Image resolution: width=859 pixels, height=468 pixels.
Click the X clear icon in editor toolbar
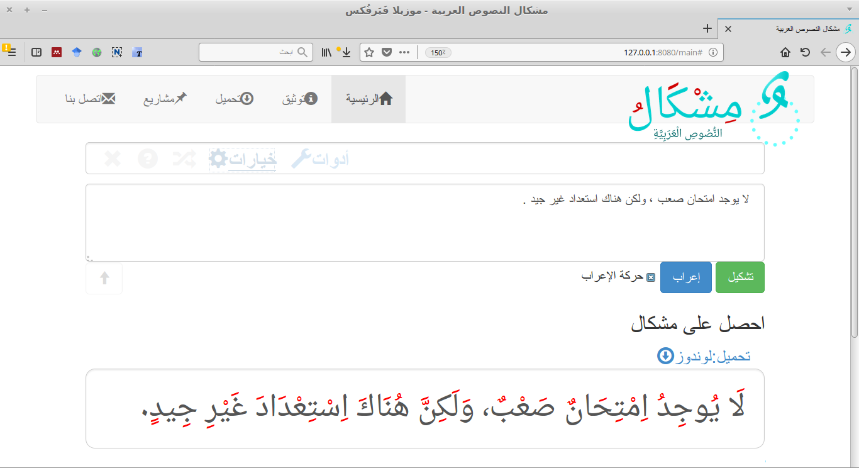[x=113, y=159]
